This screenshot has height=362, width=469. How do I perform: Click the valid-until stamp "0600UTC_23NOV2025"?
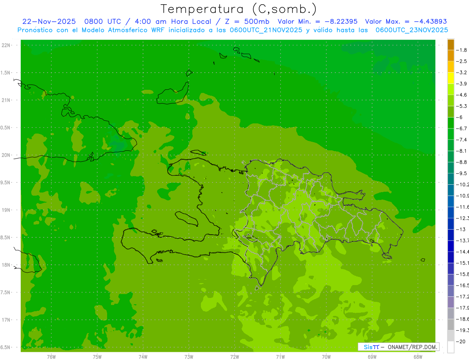pos(412,30)
